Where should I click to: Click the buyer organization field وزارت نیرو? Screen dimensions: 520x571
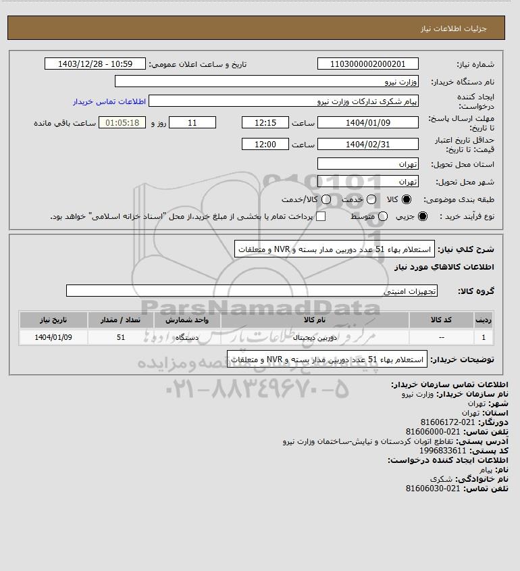pos(267,82)
